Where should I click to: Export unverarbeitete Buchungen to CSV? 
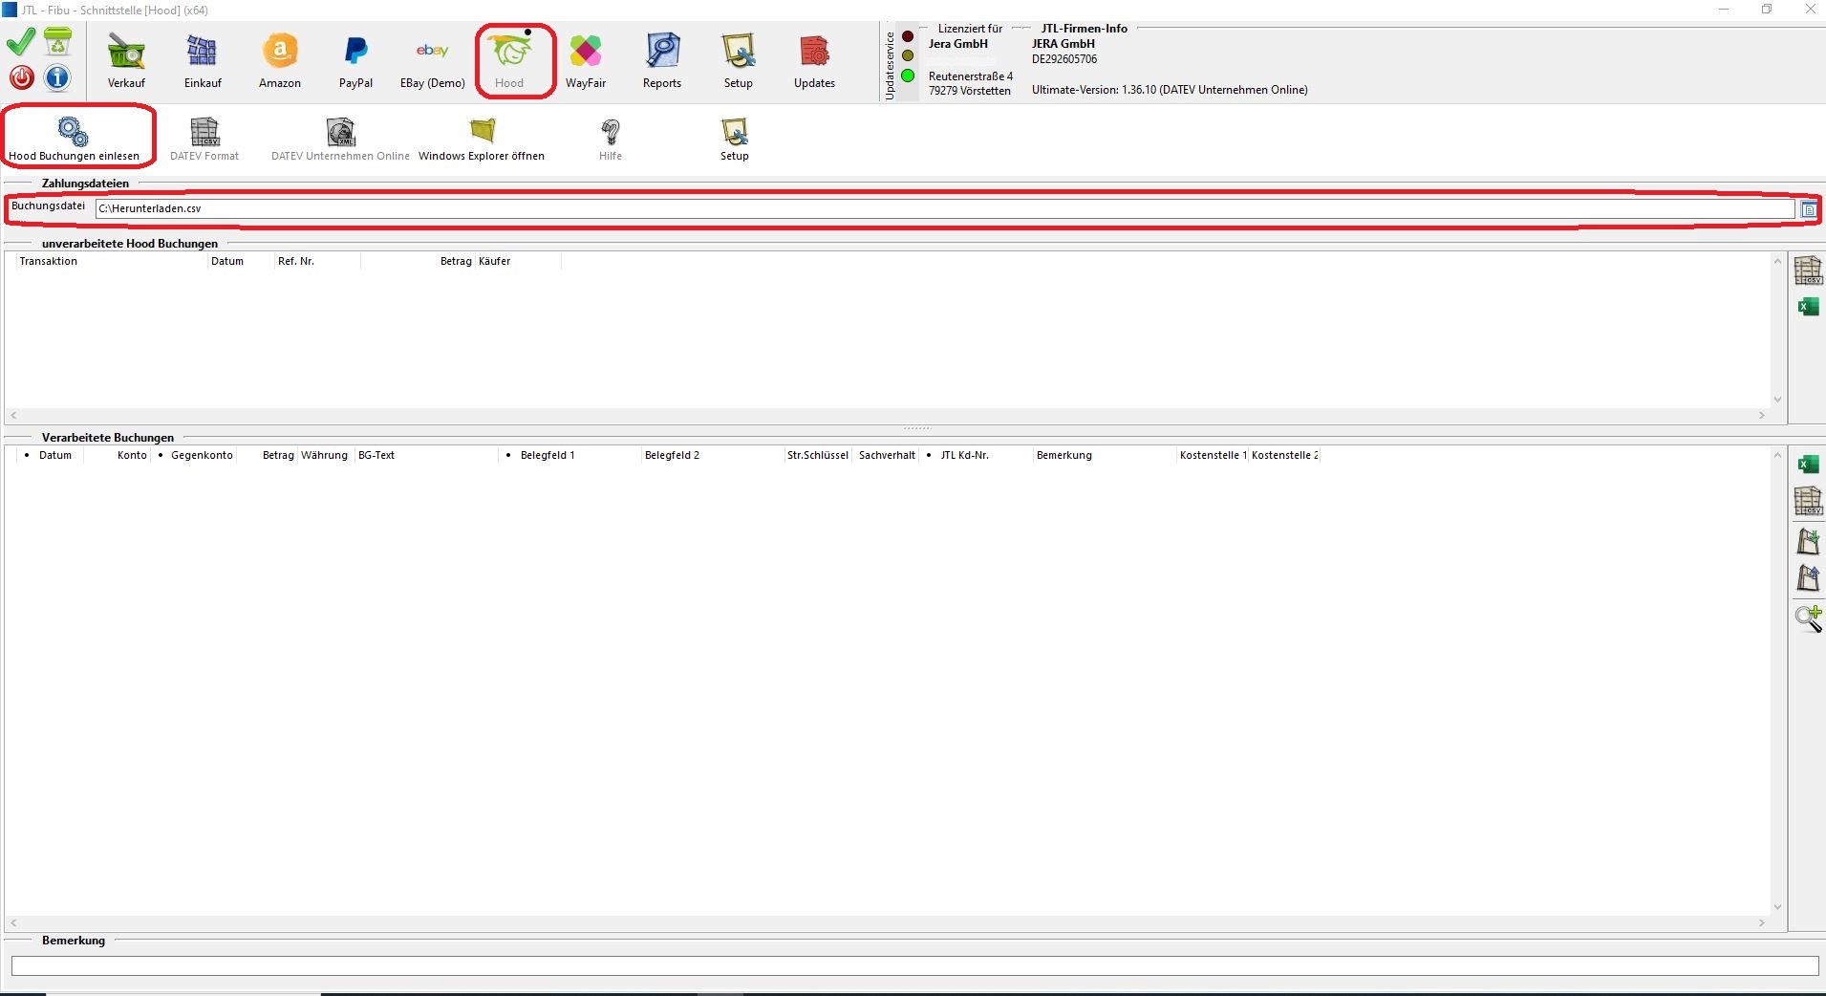coord(1807,271)
